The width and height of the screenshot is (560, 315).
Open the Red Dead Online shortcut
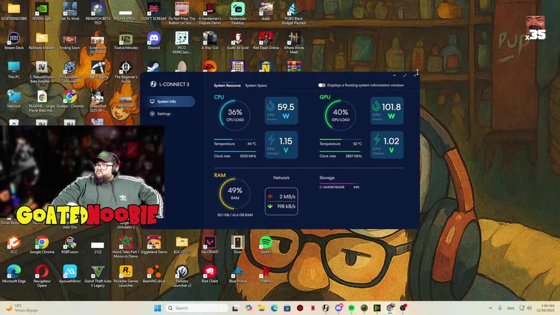click(x=266, y=41)
